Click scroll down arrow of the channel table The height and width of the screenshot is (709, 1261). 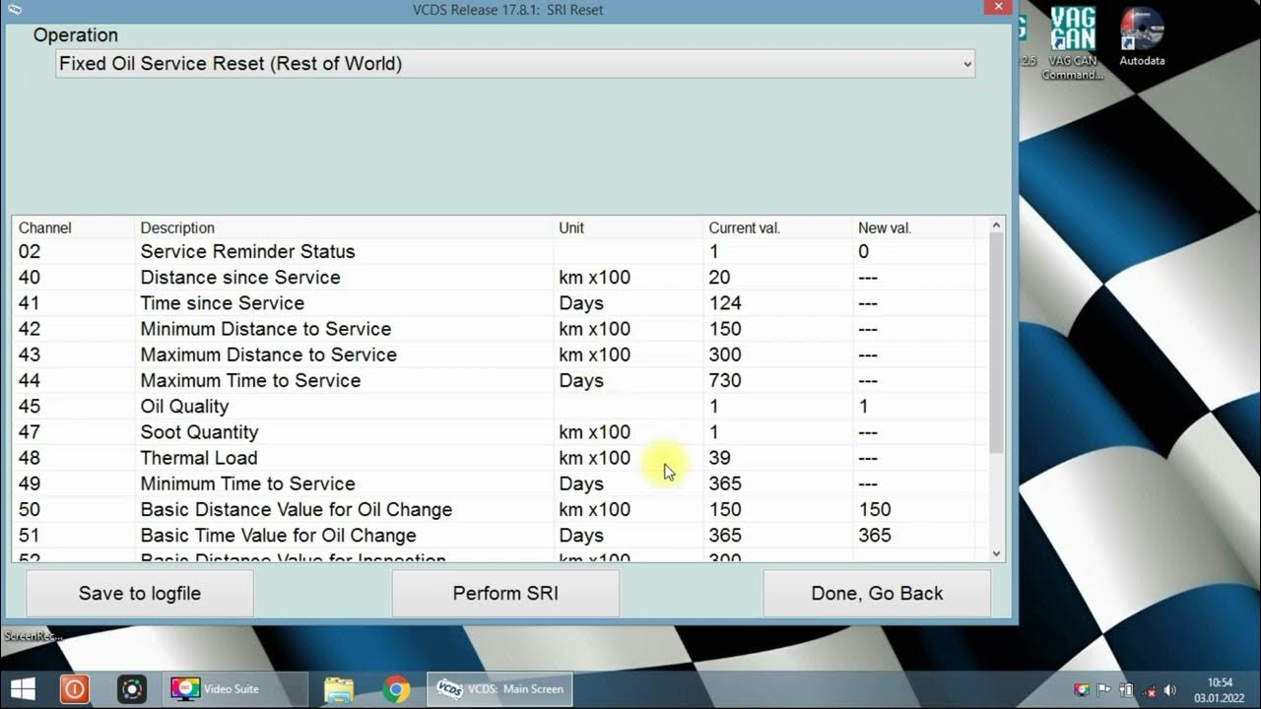(996, 553)
